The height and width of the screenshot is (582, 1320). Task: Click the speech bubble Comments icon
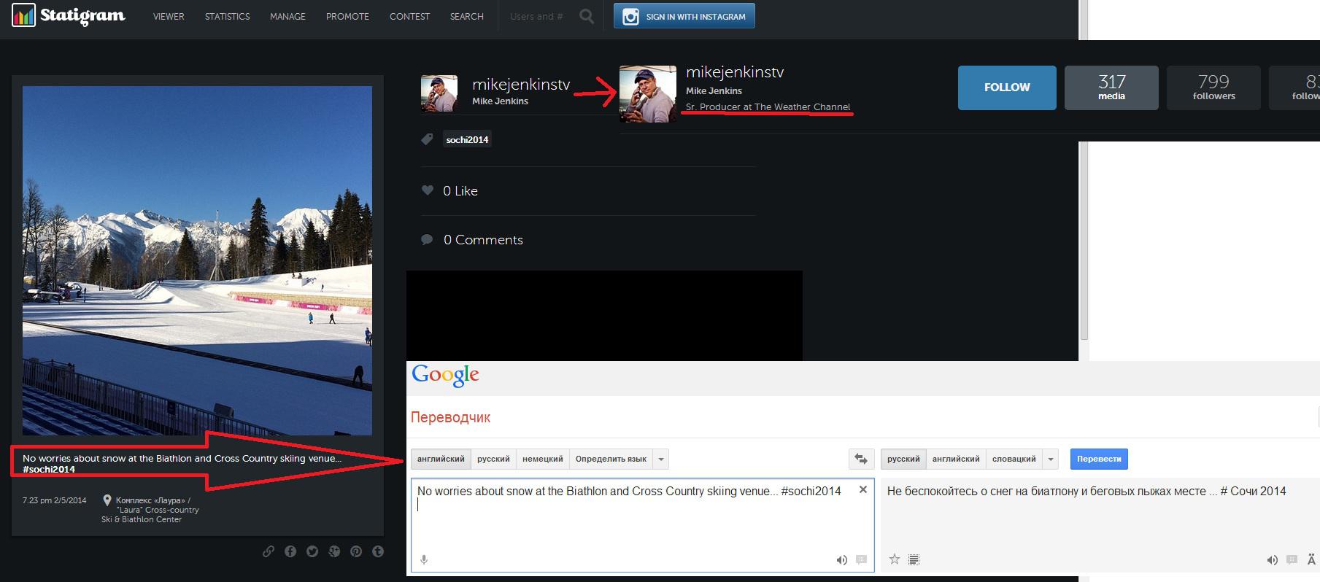pyautogui.click(x=428, y=239)
